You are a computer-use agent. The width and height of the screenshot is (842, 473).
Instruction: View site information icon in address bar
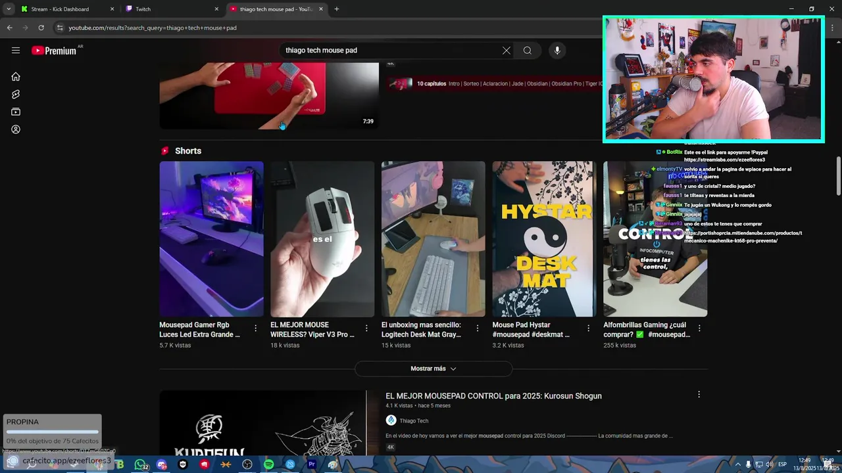pyautogui.click(x=60, y=28)
